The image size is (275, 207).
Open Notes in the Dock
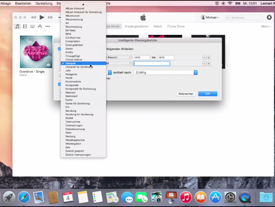pos(83,197)
